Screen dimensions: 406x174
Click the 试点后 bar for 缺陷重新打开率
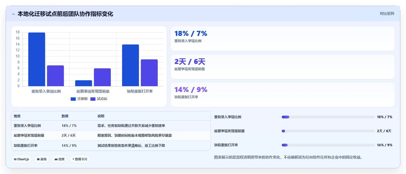coord(149,73)
